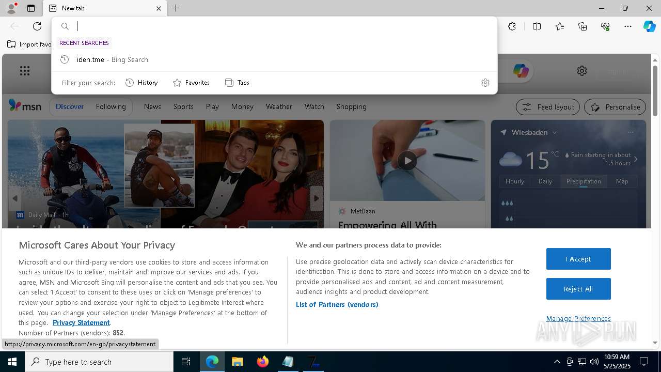Viewport: 661px width, 372px height.
Task: Open the News menu item
Action: tap(152, 106)
